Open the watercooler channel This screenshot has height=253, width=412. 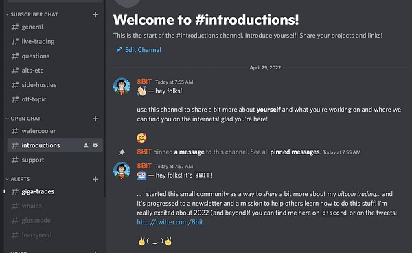[55, 131]
